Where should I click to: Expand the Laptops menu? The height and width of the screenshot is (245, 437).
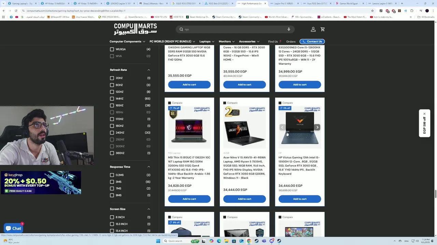click(x=207, y=42)
